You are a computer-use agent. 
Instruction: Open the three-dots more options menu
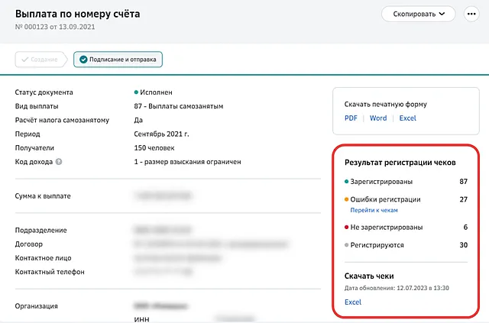coord(471,14)
